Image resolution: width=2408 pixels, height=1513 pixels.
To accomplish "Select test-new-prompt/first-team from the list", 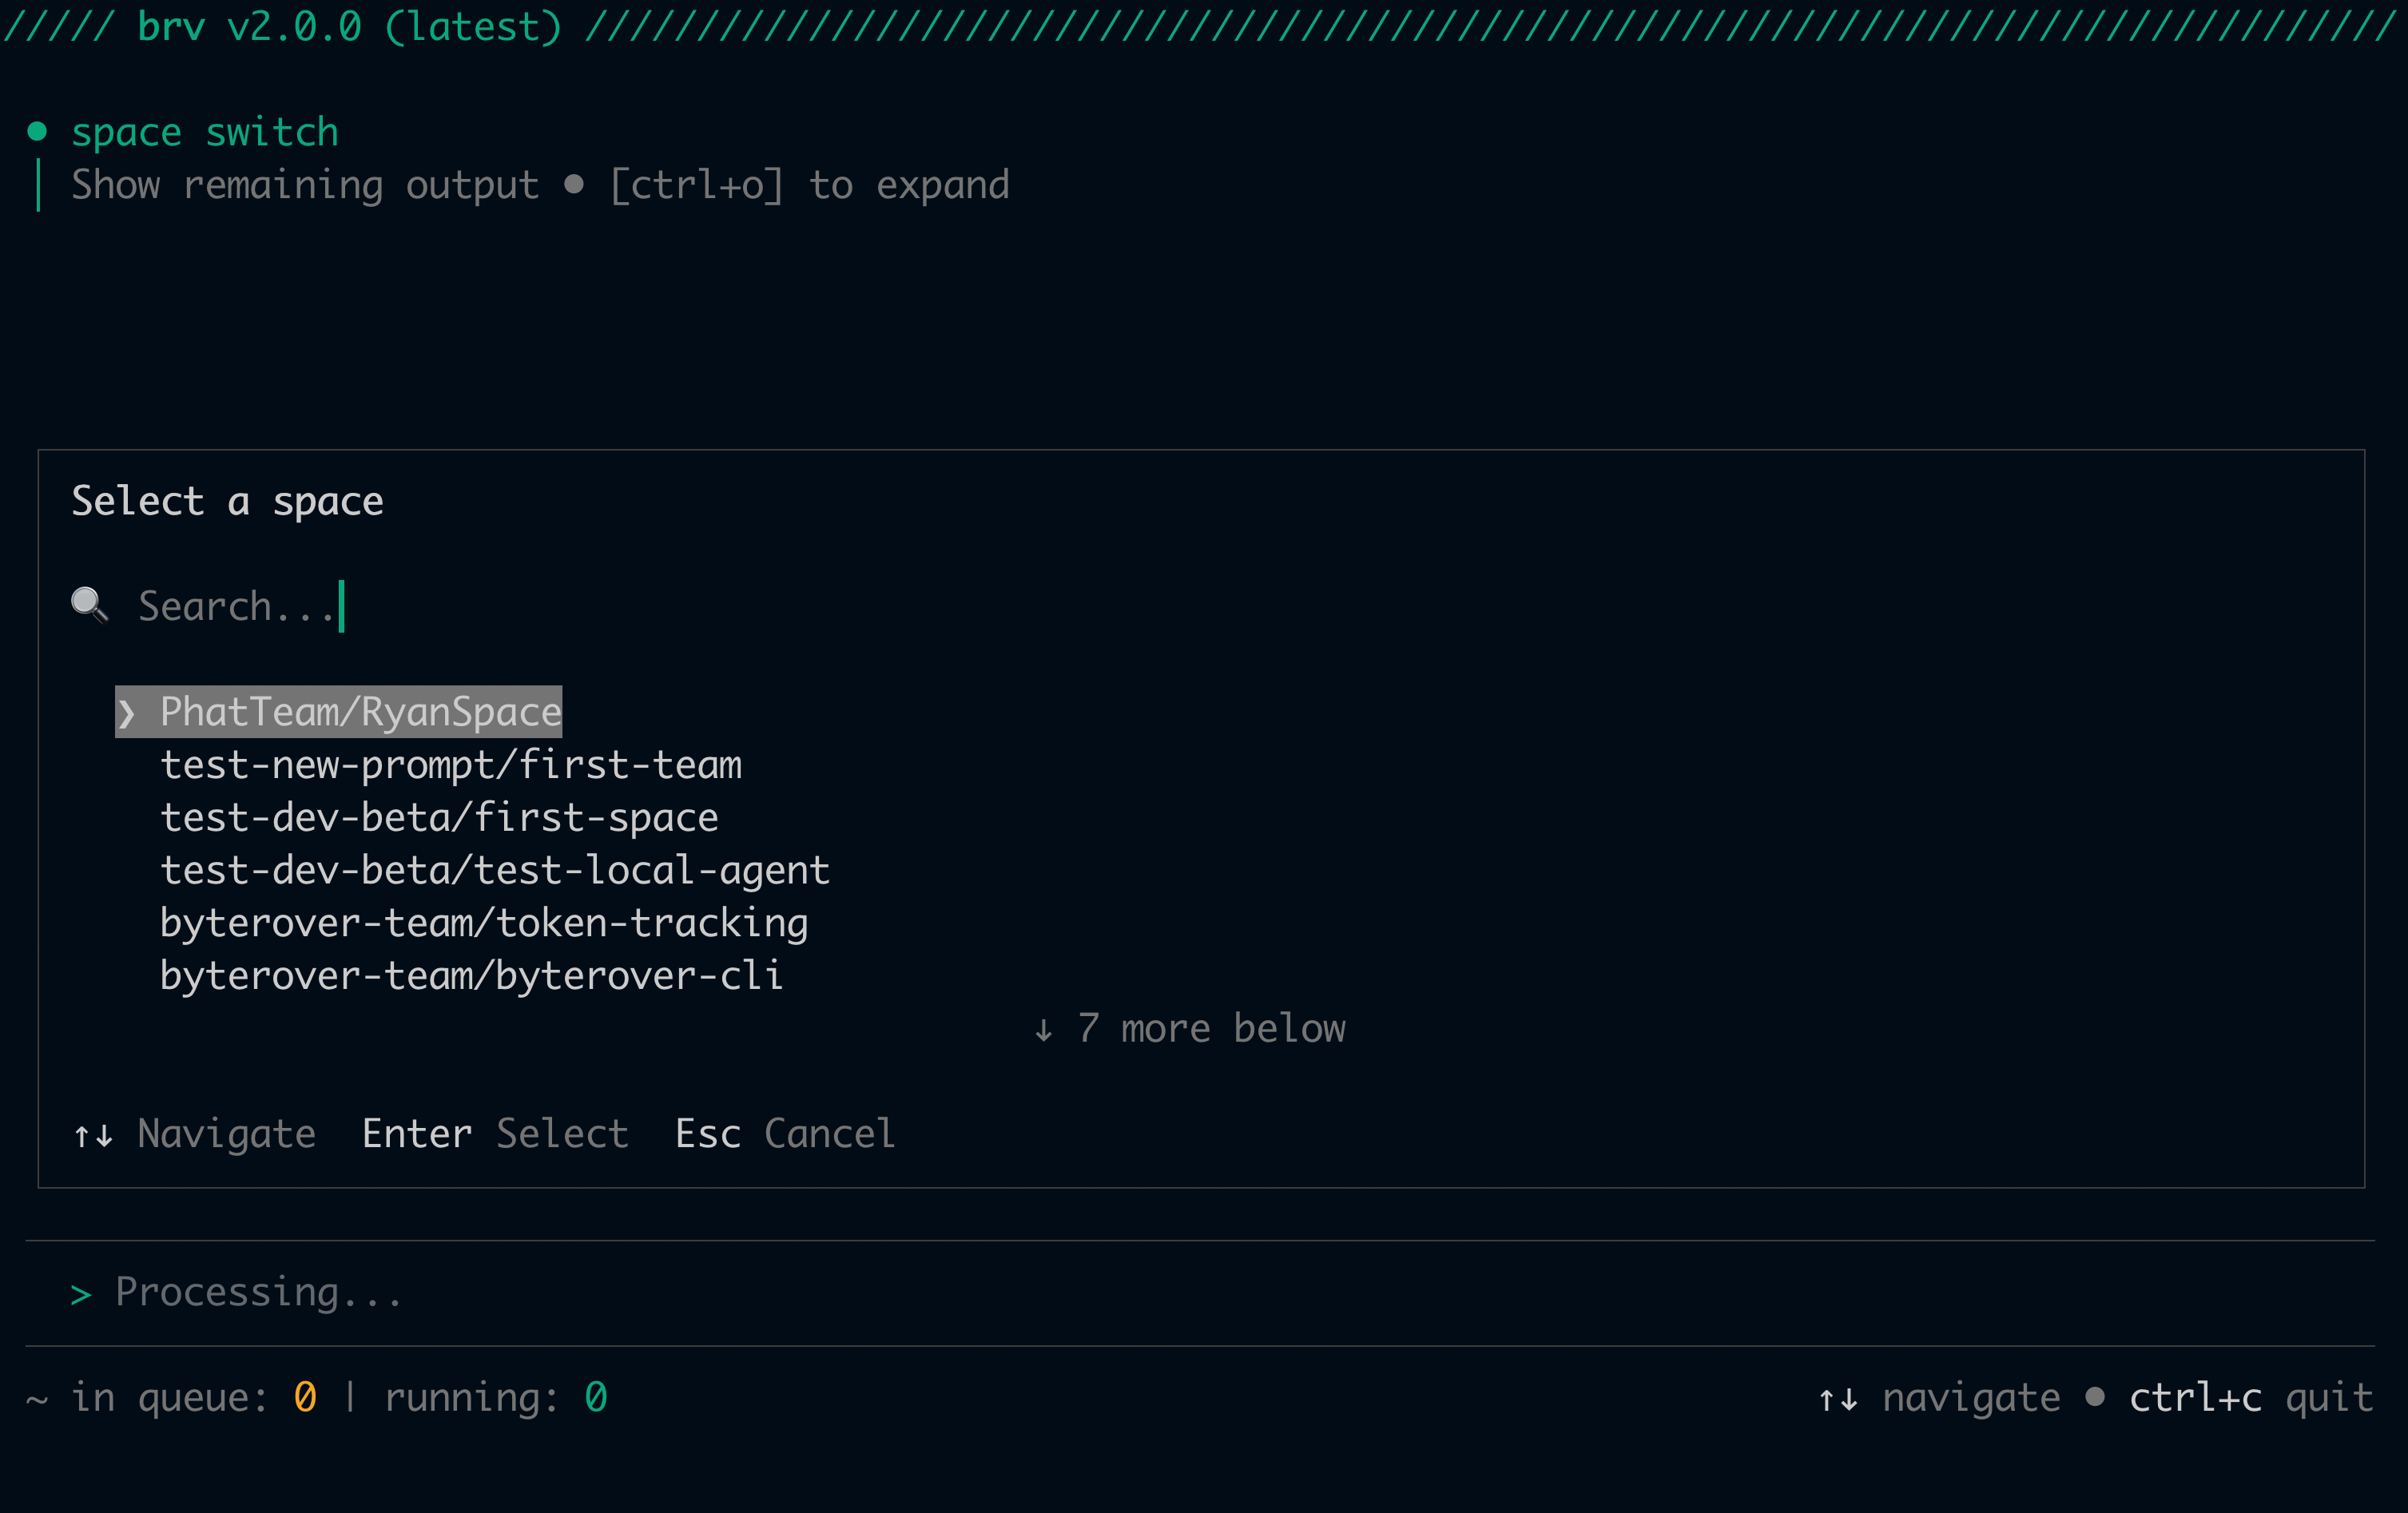I will [x=451, y=765].
